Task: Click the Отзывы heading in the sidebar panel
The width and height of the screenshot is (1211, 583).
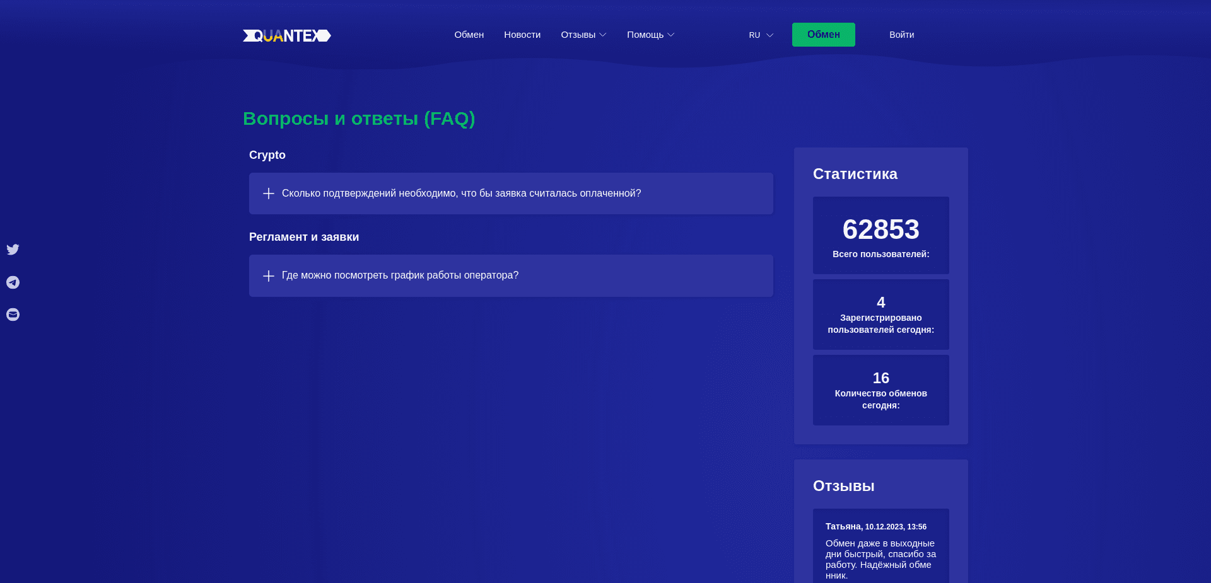Action: point(843,486)
